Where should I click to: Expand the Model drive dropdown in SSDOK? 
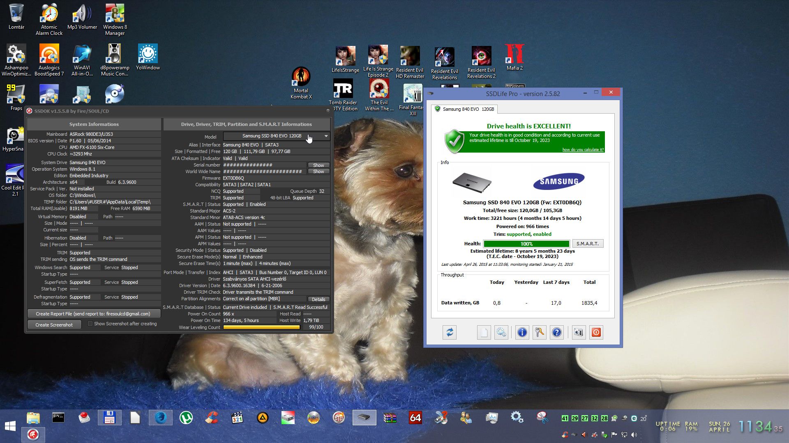(x=277, y=136)
